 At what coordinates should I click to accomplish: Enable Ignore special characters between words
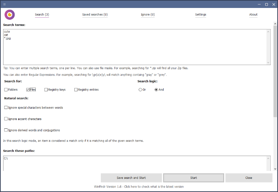(6, 108)
